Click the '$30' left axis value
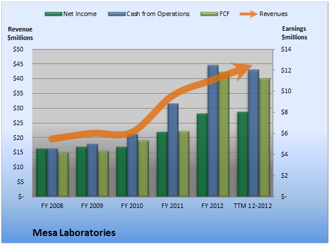Image resolution: width=329 pixels, height=244 pixels. 18,108
